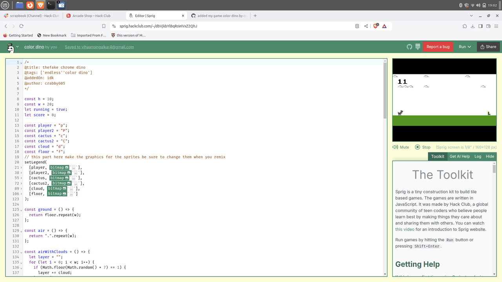This screenshot has height=282, width=502.
Task: Open the GitHub icon link in header
Action: [409, 47]
